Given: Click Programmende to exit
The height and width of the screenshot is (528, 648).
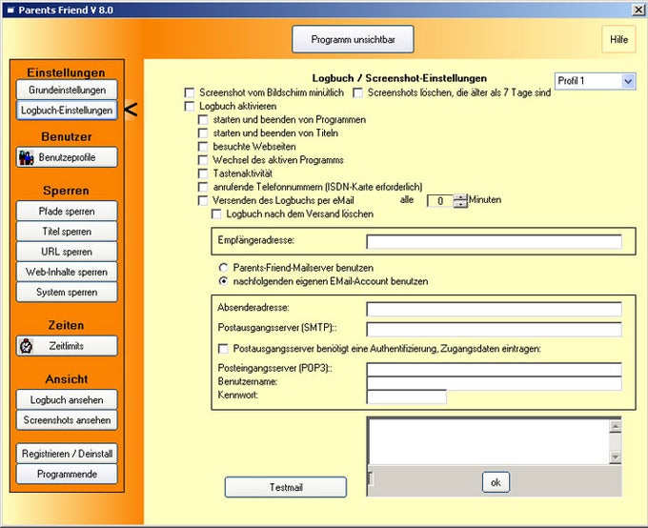Looking at the screenshot, I should coord(67,474).
